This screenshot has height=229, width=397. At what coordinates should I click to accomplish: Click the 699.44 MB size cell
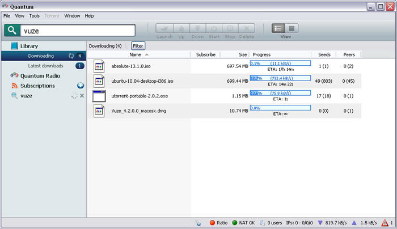click(x=238, y=81)
